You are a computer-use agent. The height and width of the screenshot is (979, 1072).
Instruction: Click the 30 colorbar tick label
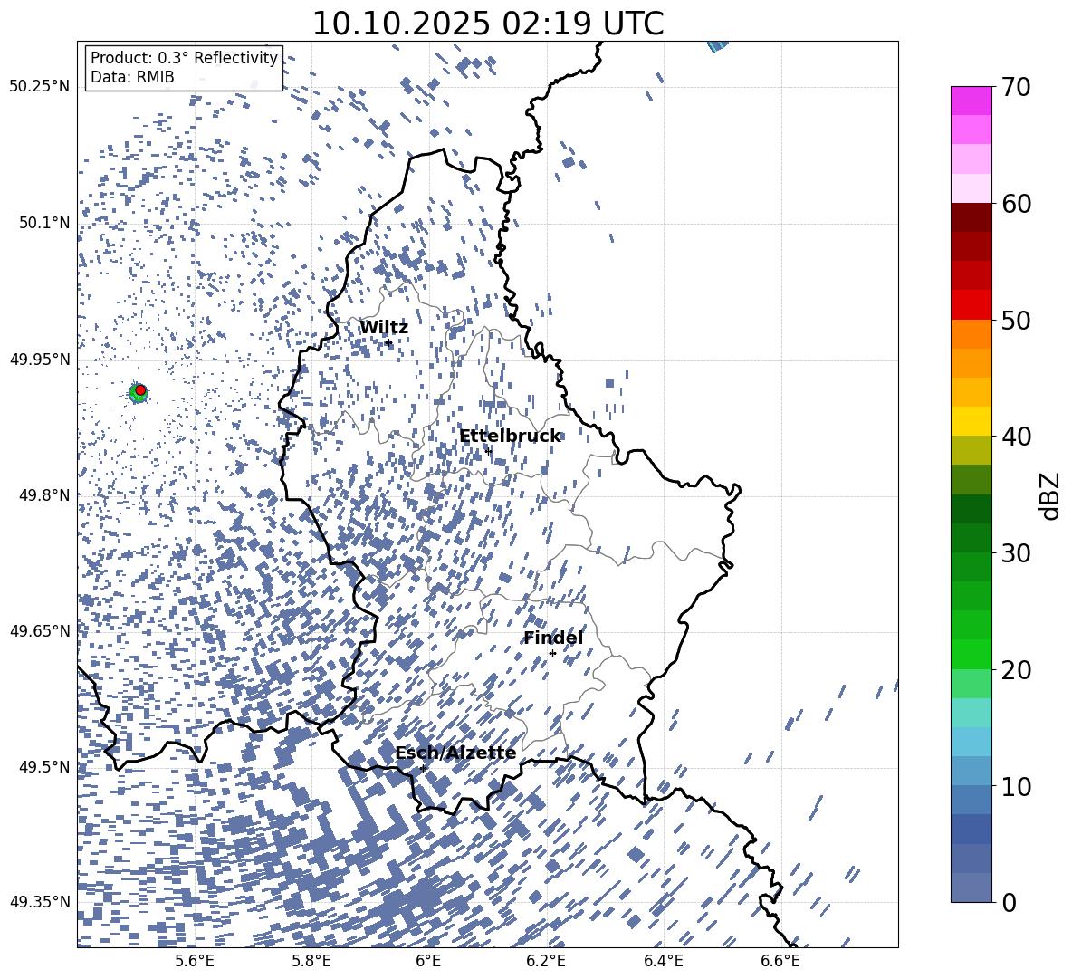(x=1015, y=553)
